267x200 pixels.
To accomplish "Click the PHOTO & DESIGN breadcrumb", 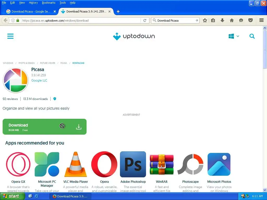I will [x=27, y=63].
